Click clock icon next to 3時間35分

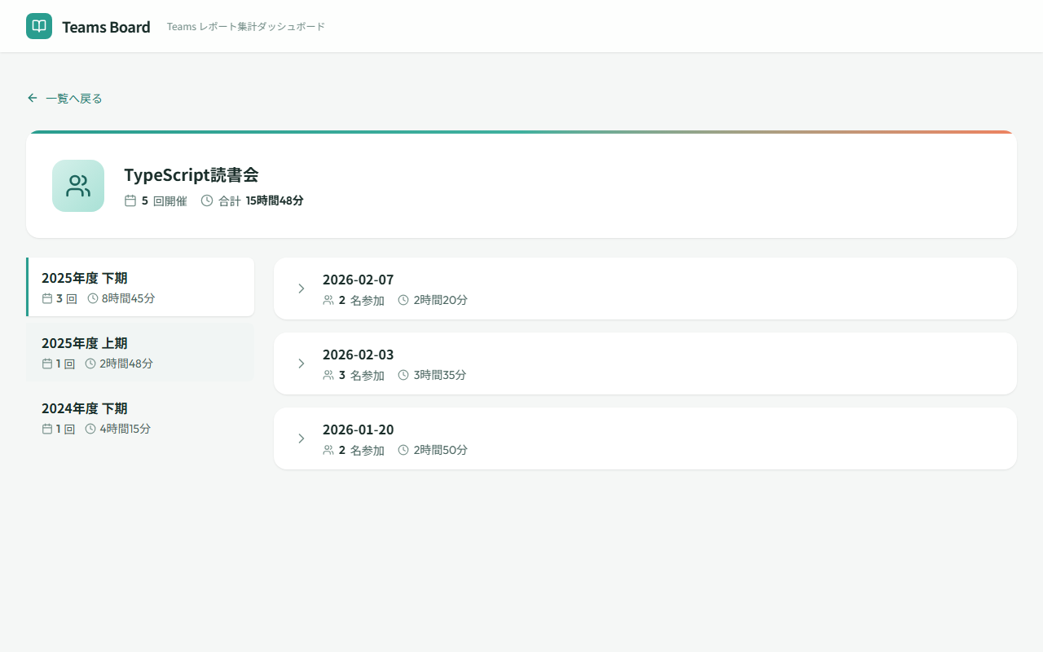(x=403, y=375)
